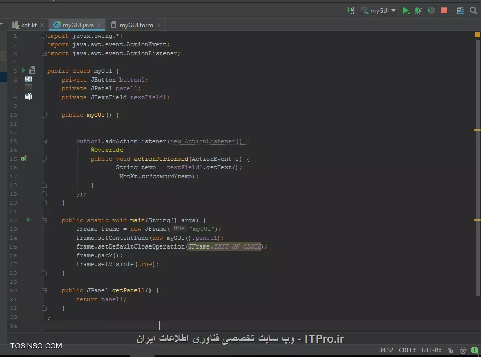481x357 pixels.
Task: Open UTF-8 file encoding selector
Action: 431,350
